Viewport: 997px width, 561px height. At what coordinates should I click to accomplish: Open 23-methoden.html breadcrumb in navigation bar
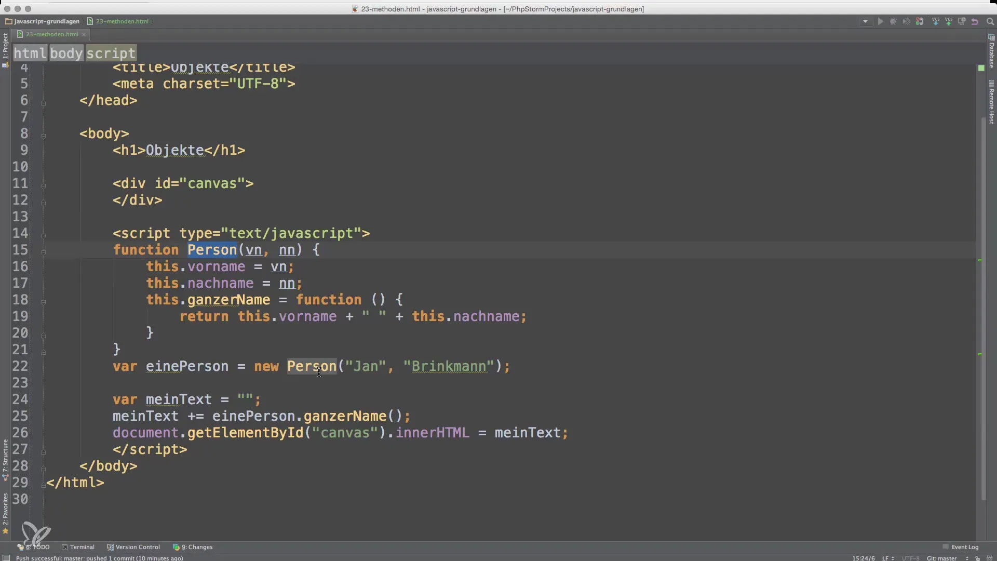point(118,21)
